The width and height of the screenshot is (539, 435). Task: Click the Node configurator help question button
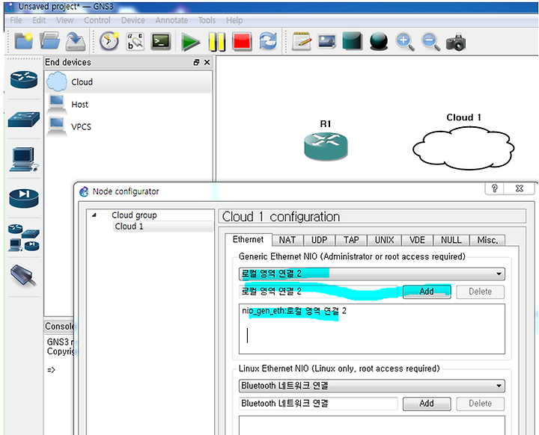tap(494, 188)
